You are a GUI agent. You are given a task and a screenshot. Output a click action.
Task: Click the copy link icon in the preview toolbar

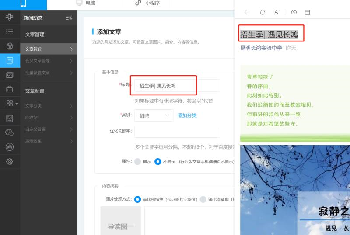point(294,12)
